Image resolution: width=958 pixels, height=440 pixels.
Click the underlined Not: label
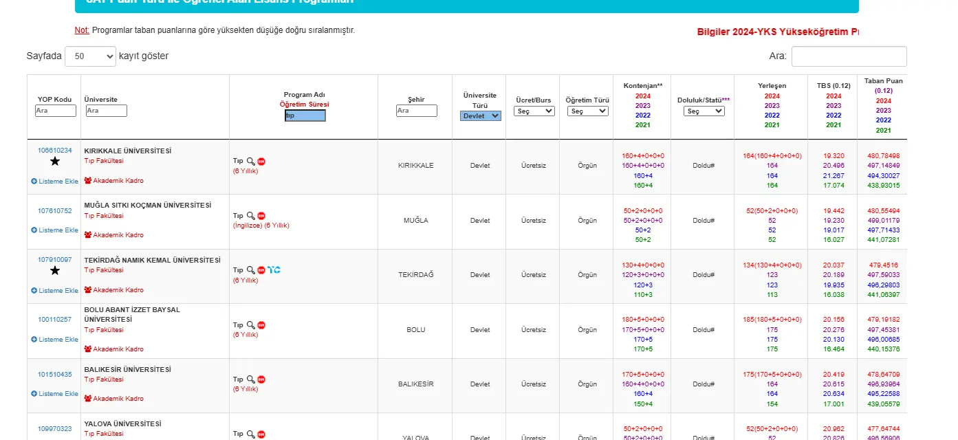[82, 30]
